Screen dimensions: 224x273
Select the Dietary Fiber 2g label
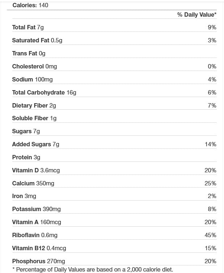[34, 106]
